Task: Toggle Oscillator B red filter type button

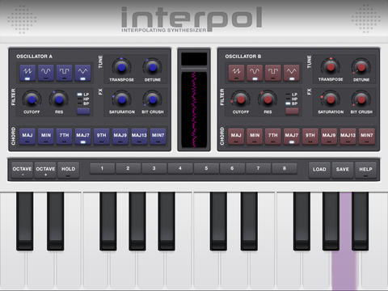Action: click(292, 111)
